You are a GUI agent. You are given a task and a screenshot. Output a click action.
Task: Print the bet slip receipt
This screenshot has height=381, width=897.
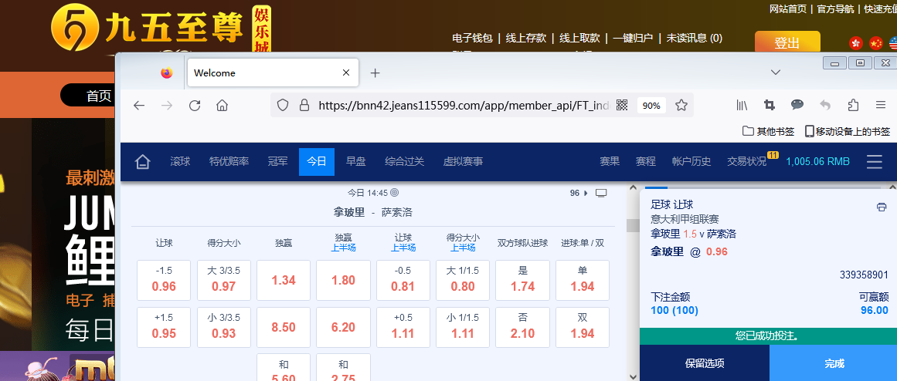pos(882,207)
